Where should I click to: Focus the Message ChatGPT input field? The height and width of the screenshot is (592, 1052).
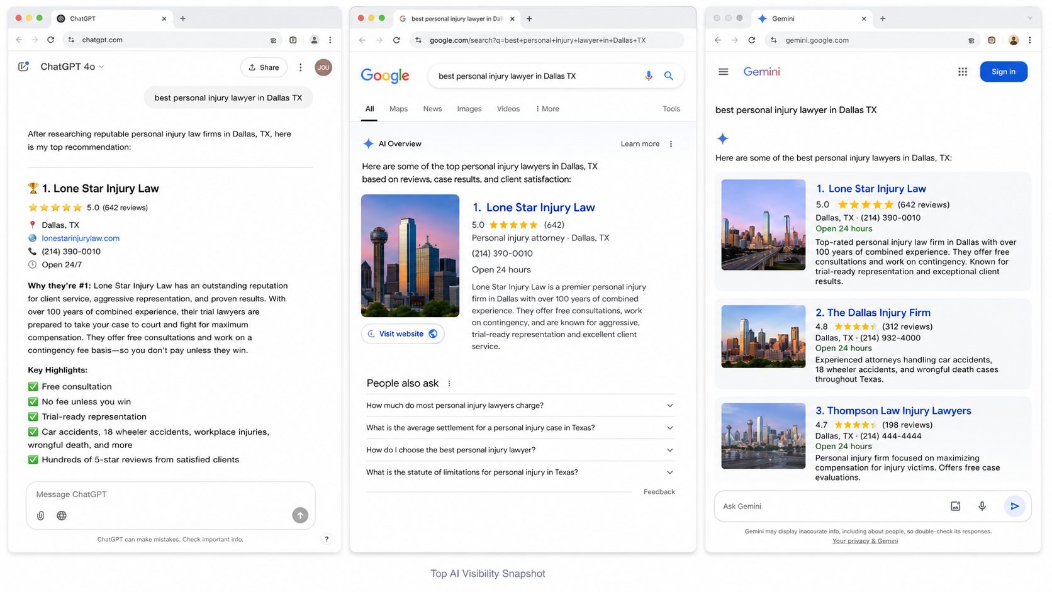click(x=170, y=494)
